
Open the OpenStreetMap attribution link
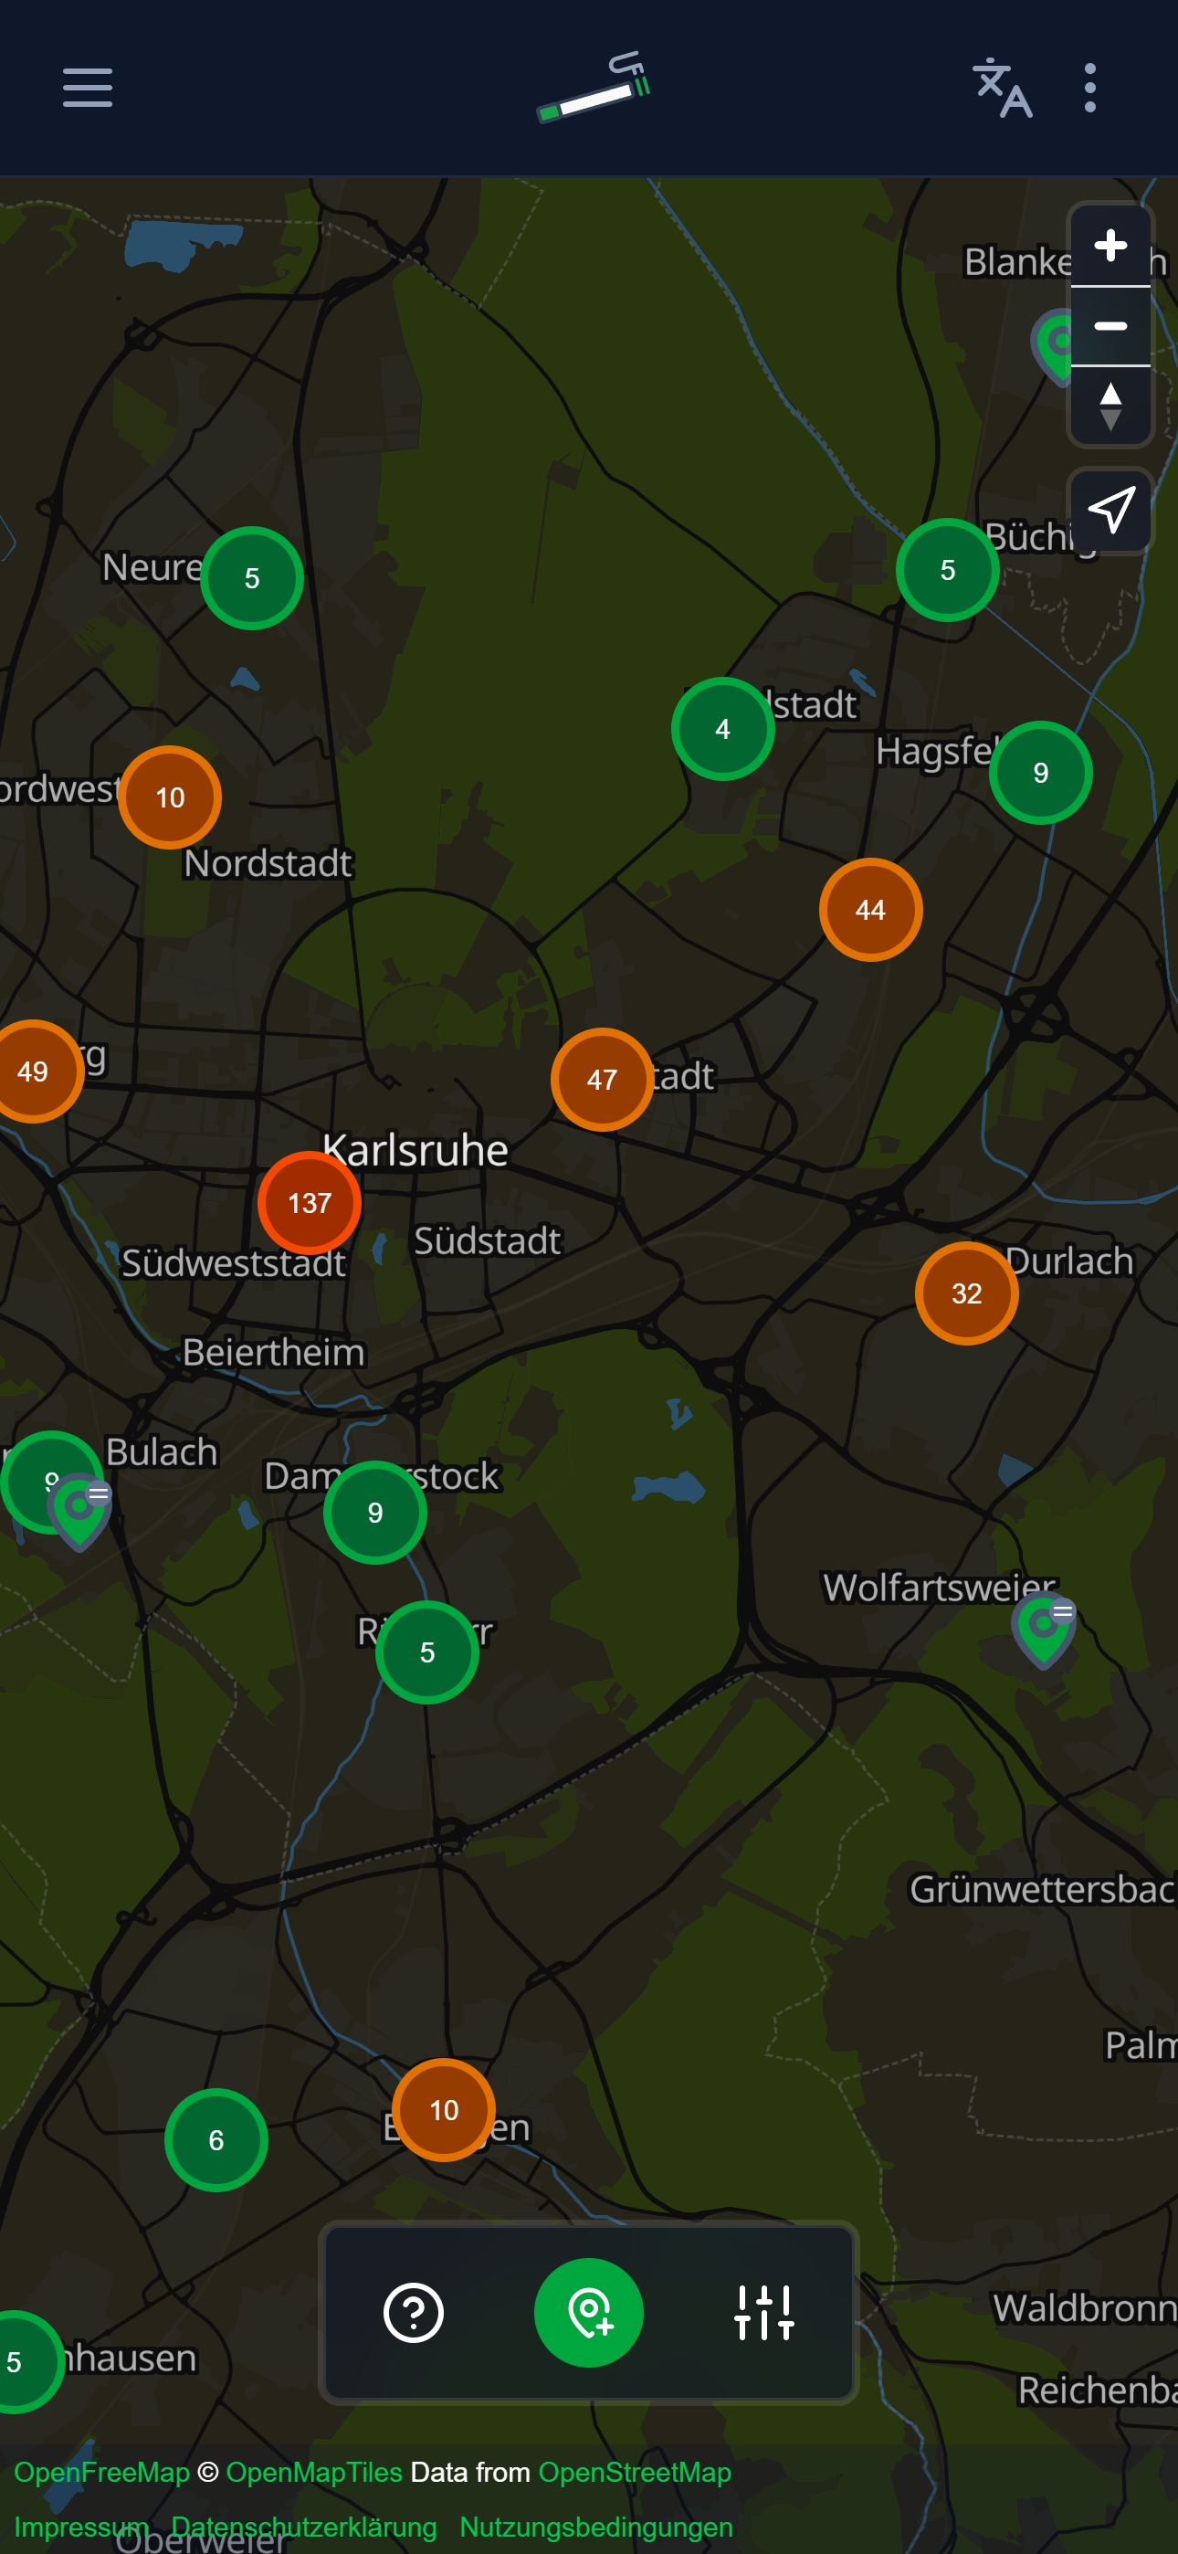(635, 2473)
